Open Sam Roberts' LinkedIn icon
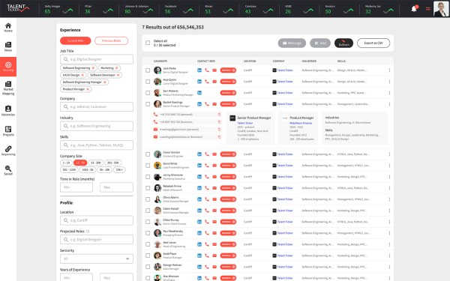The image size is (450, 281). tap(199, 93)
